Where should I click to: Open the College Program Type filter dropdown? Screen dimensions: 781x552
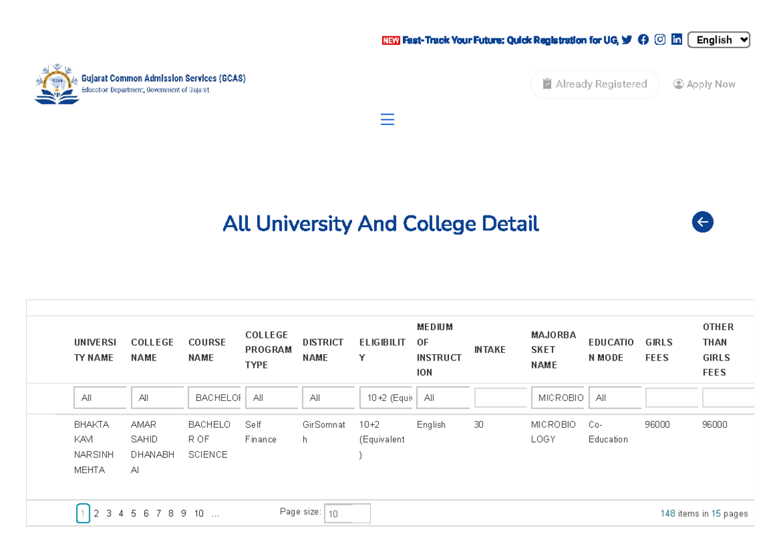pyautogui.click(x=271, y=398)
